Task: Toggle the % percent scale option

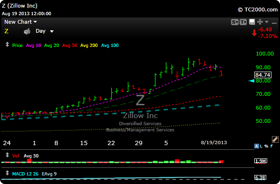Action: pyautogui.click(x=266, y=146)
